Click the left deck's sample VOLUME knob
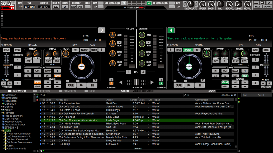 (56, 54)
